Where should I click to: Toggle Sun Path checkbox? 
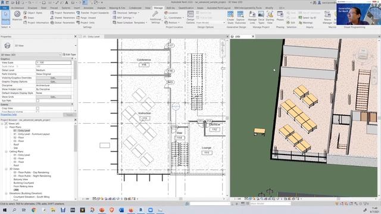pos(38,100)
